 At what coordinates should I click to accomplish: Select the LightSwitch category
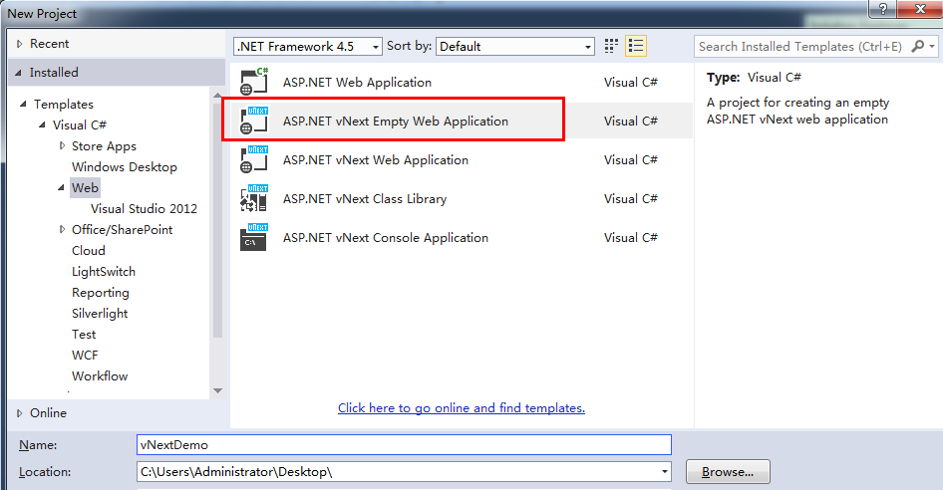tap(104, 272)
